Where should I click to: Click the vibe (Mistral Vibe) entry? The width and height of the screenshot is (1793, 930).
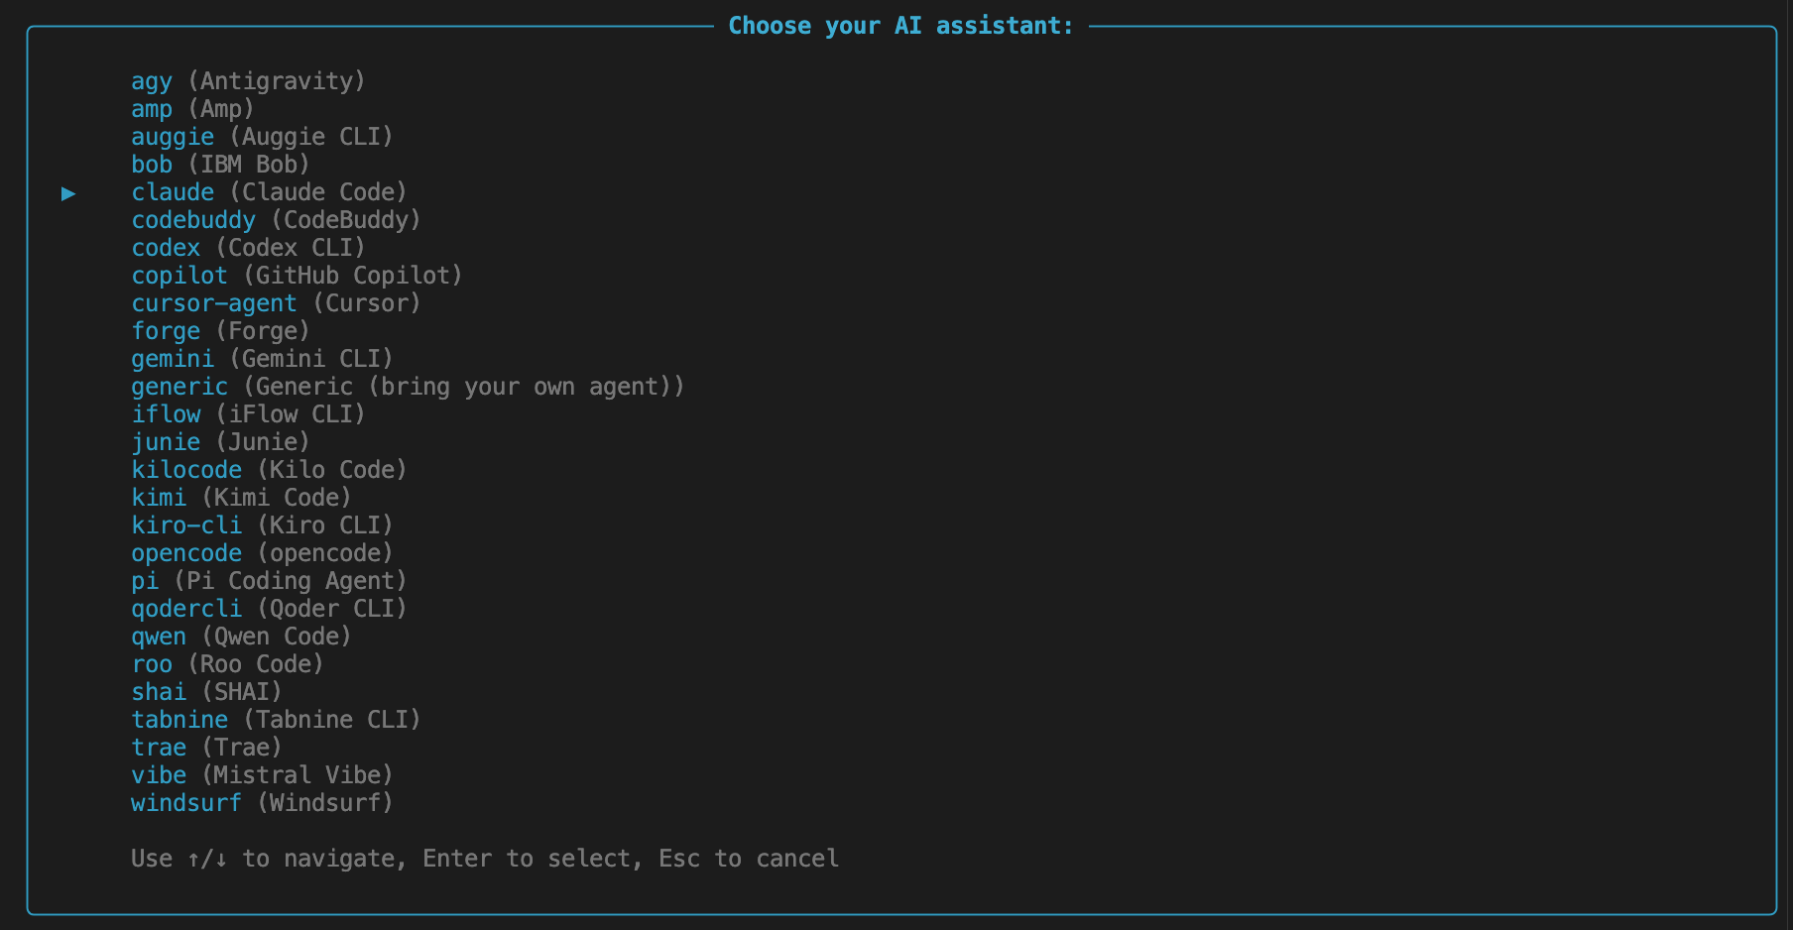tap(262, 775)
